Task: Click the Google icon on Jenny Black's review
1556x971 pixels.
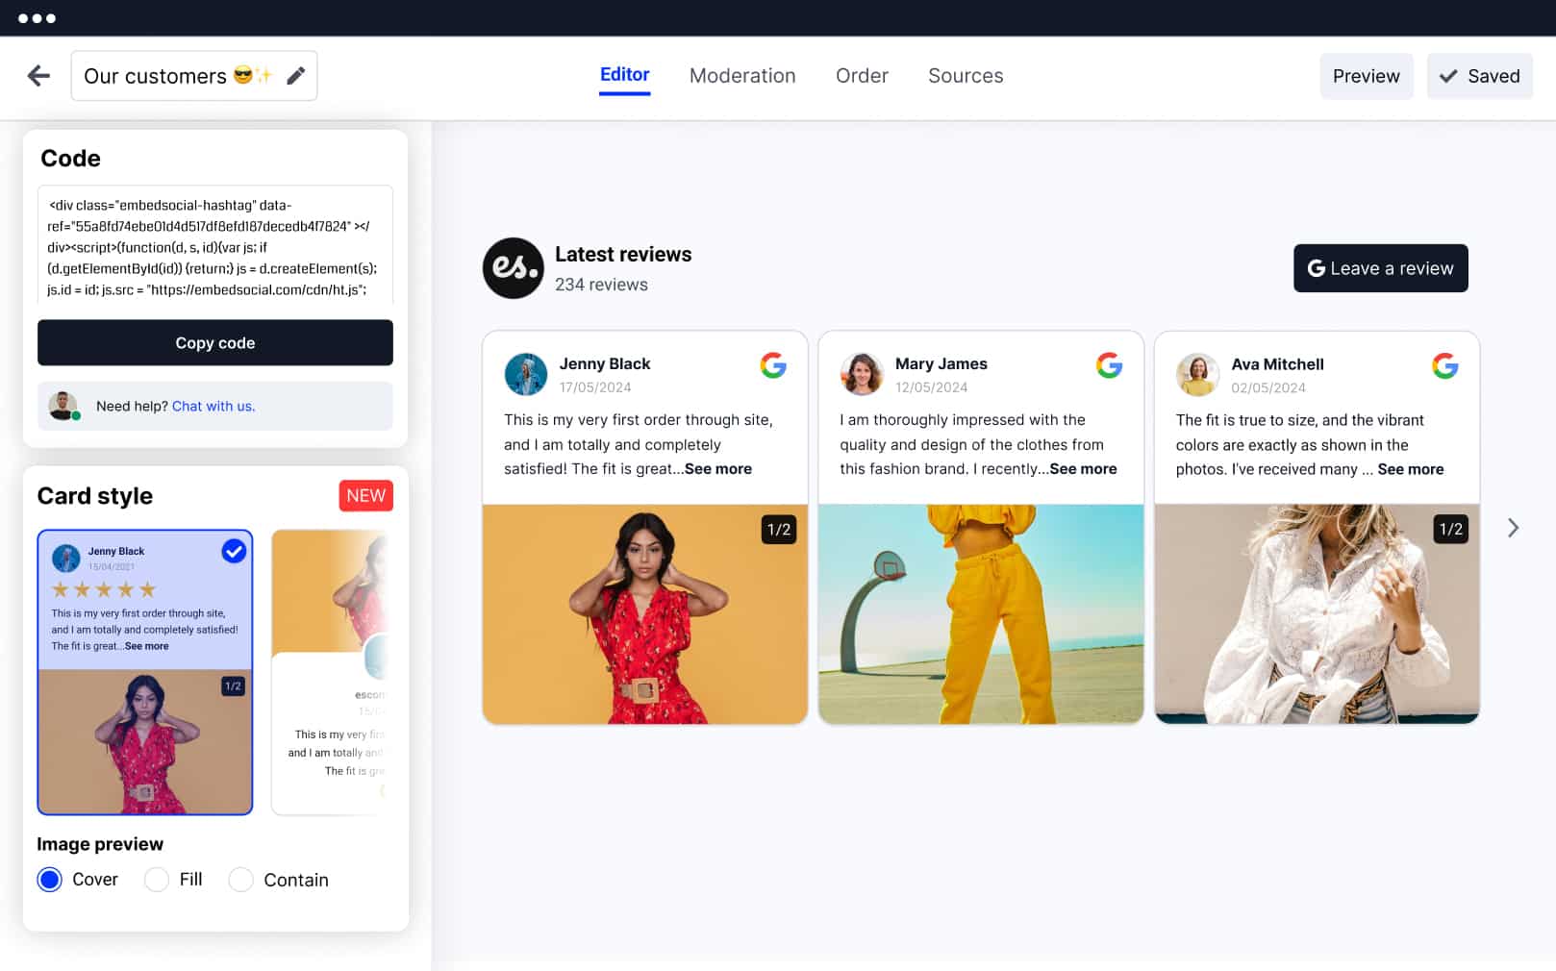Action: point(773,365)
